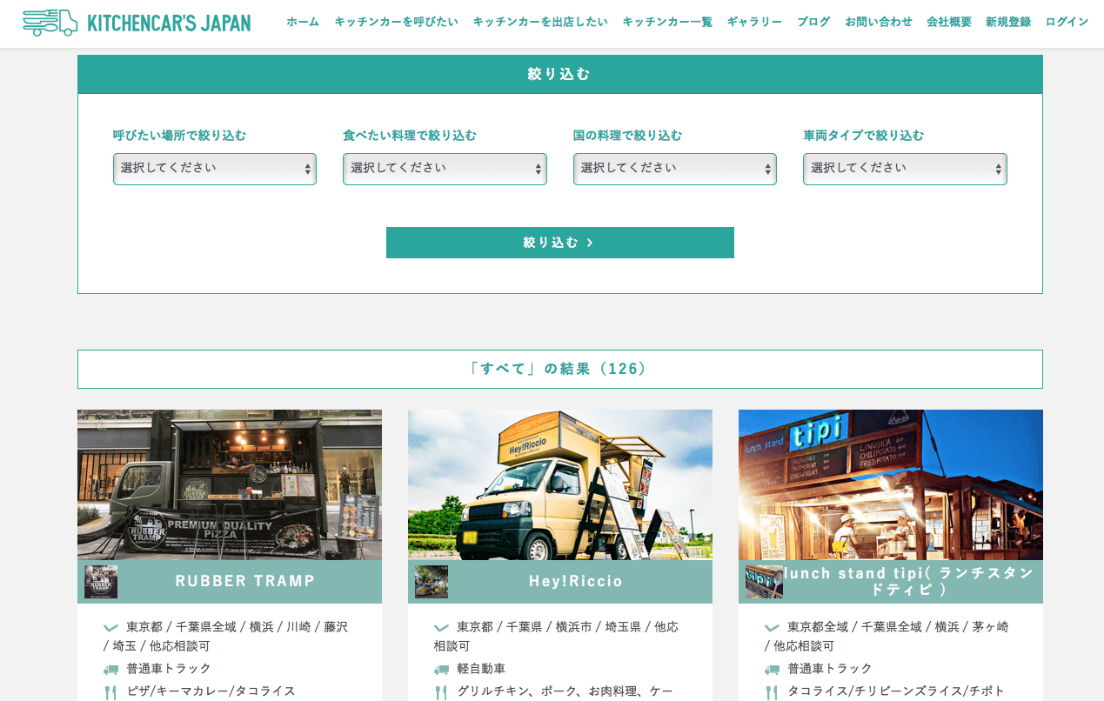Screen dimensions: 1104x701
Task: Go to ホーム in navigation menu
Action: coord(303,22)
